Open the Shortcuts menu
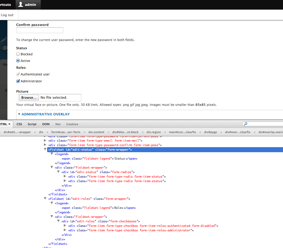This screenshot has height=248, width=283. click(x=5, y=4)
